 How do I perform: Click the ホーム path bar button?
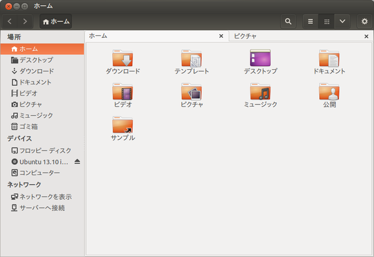click(56, 21)
